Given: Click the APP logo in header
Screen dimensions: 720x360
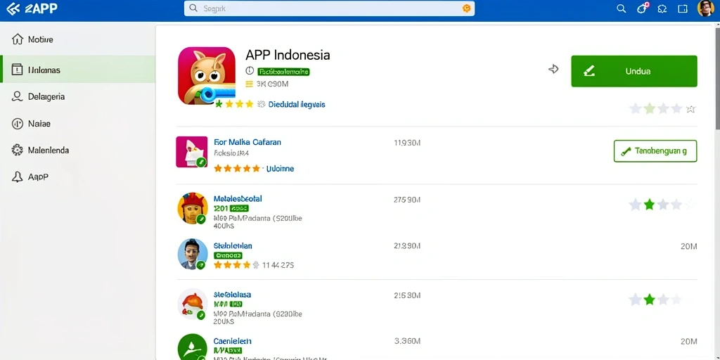Looking at the screenshot, I should (32, 8).
